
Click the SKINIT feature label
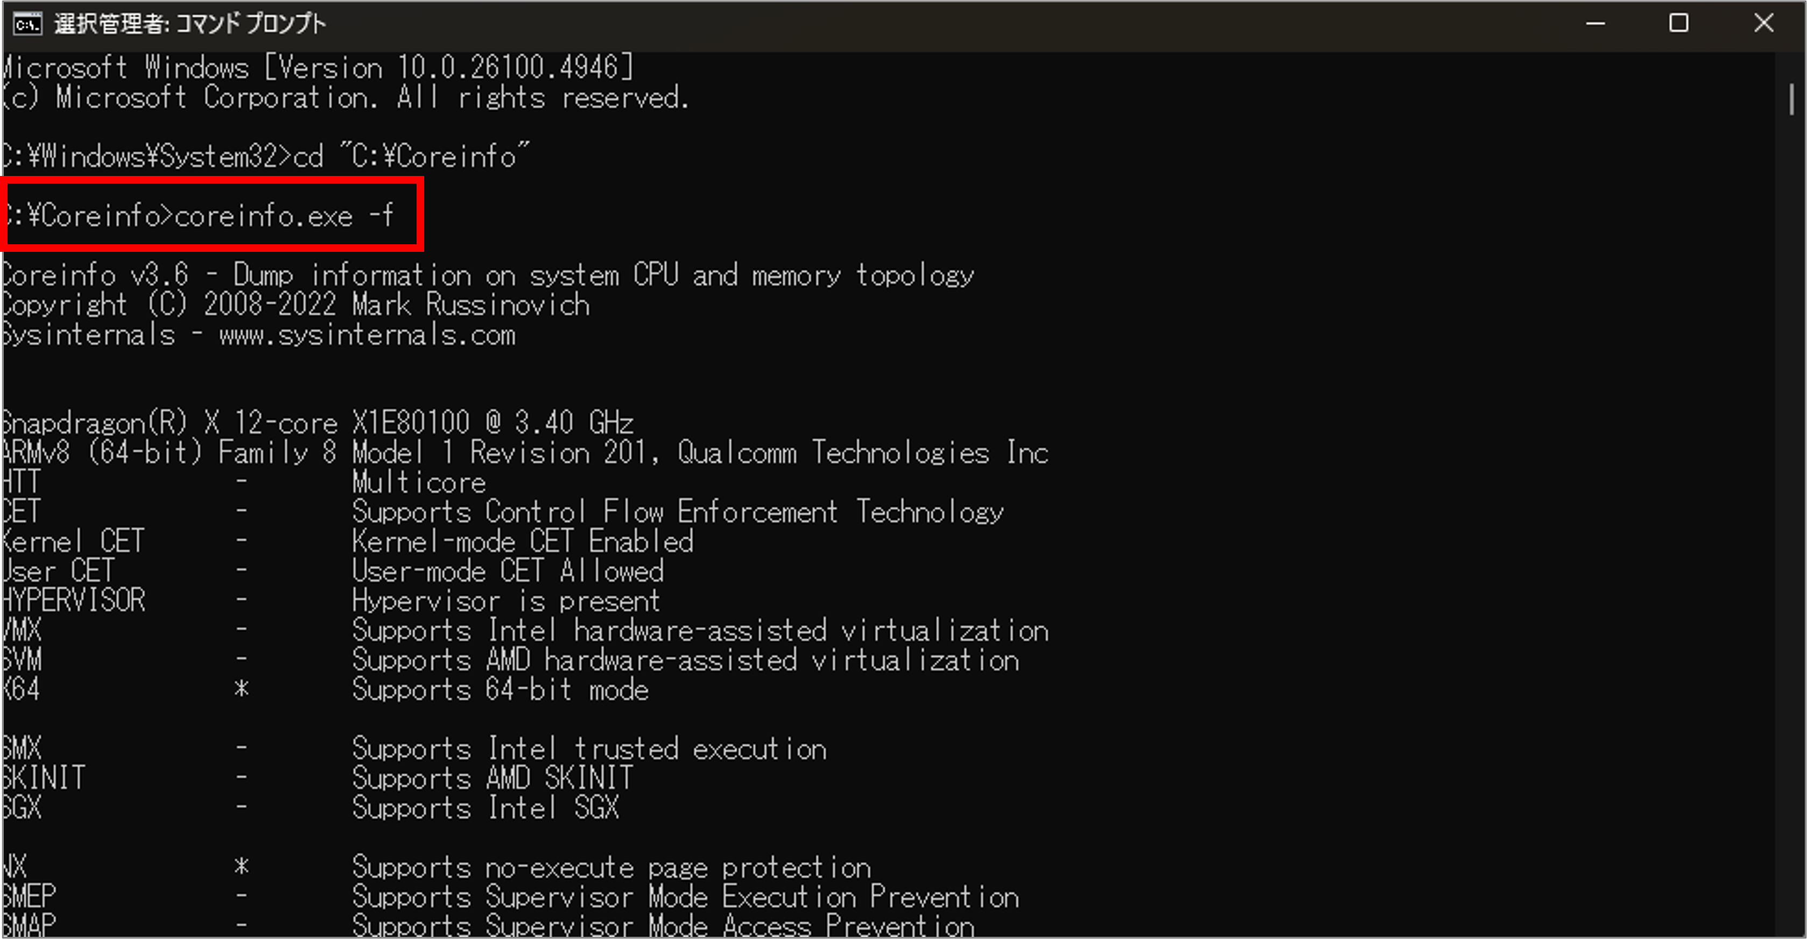tap(44, 779)
